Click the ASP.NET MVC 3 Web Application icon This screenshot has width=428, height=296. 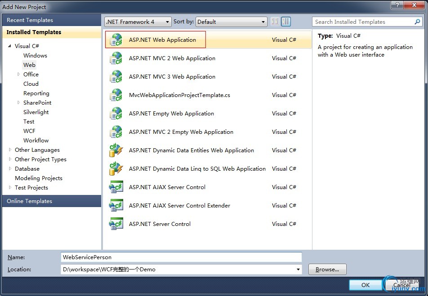tap(116, 77)
